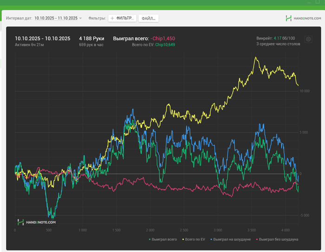Click the EV total value Chip10,649
The height and width of the screenshot is (252, 325).
click(165, 45)
